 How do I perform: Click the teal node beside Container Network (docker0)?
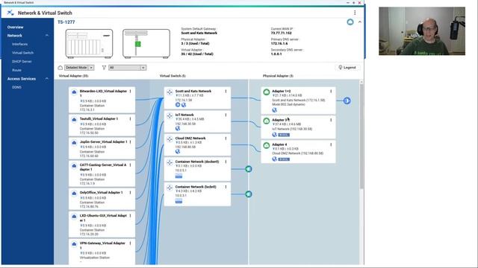pos(249,169)
